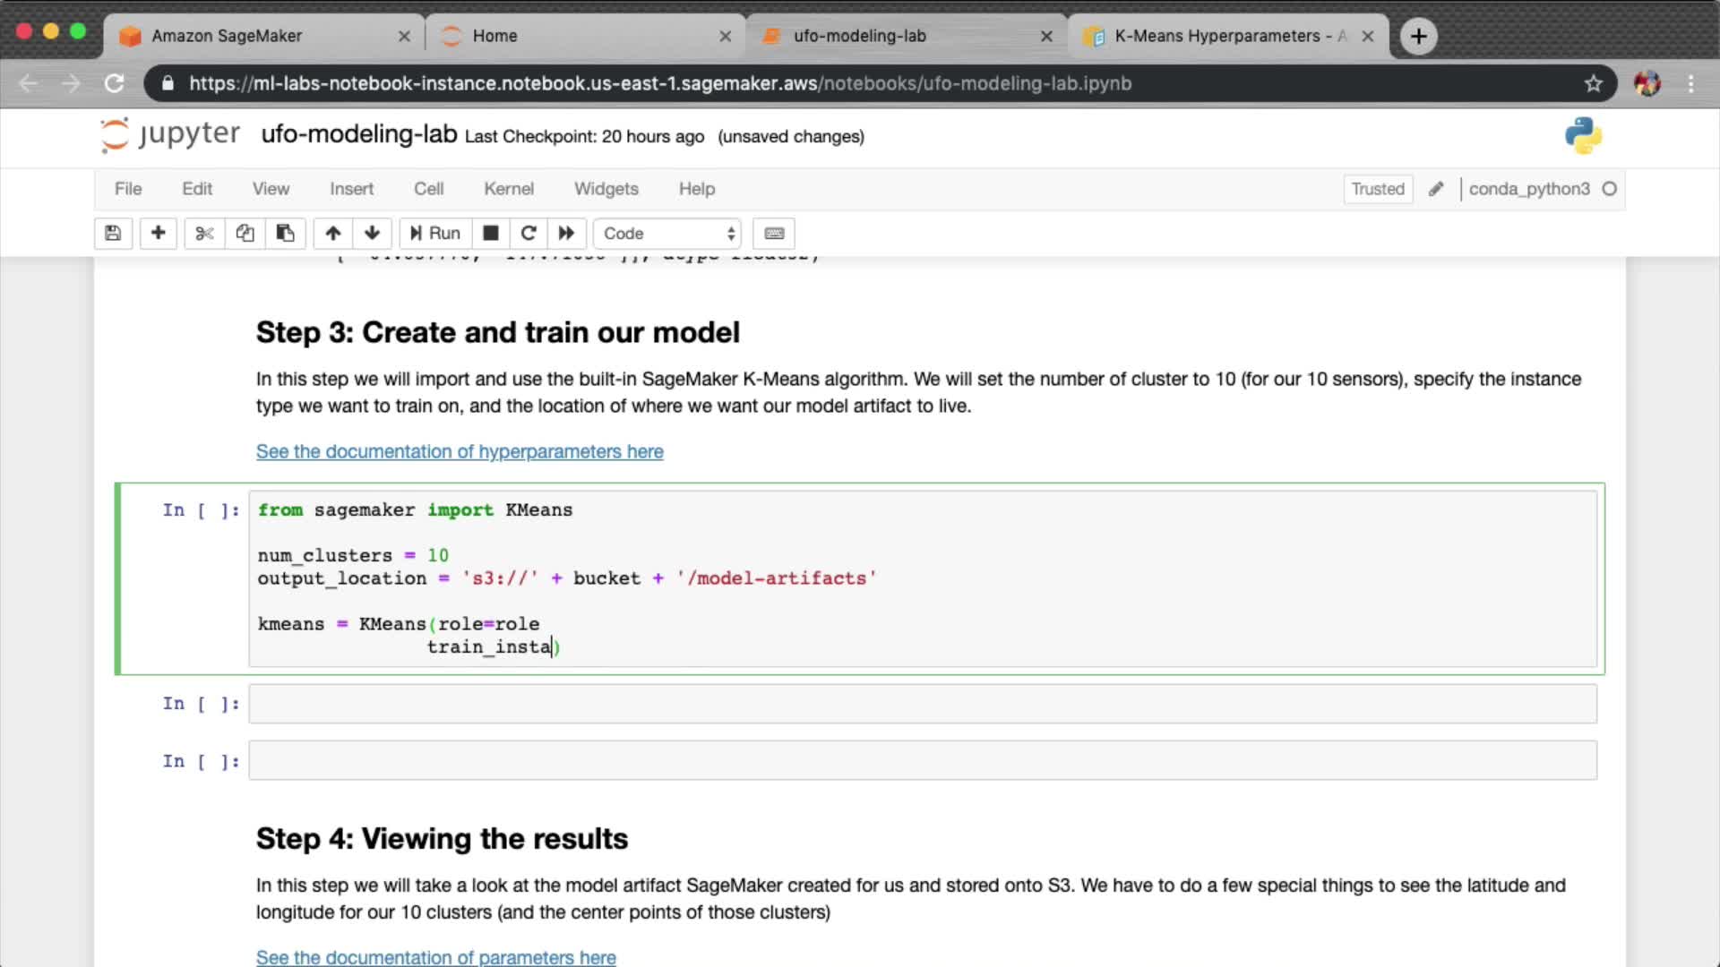Move selected cell up arrow

(332, 234)
